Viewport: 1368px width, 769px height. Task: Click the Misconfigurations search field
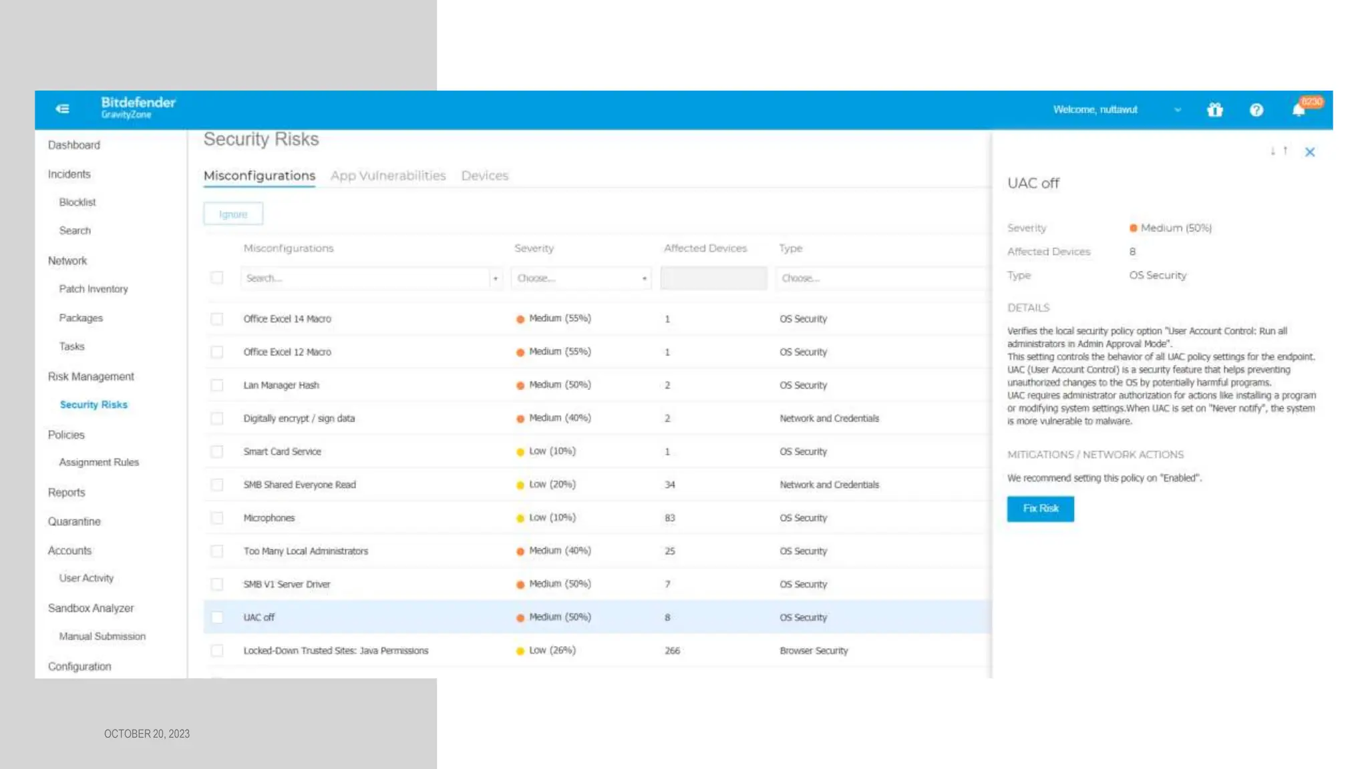point(364,278)
